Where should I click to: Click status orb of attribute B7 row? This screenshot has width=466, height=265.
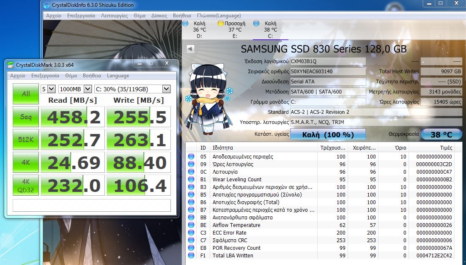pos(191,210)
